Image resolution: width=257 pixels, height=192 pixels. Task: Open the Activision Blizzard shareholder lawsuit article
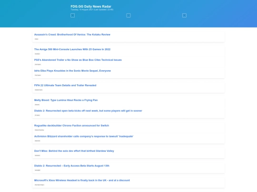(84, 137)
